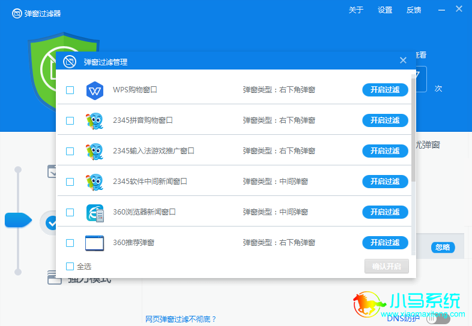Tick the 2345输入法游戏推广窗口 checkbox
472x326 pixels.
tap(70, 151)
